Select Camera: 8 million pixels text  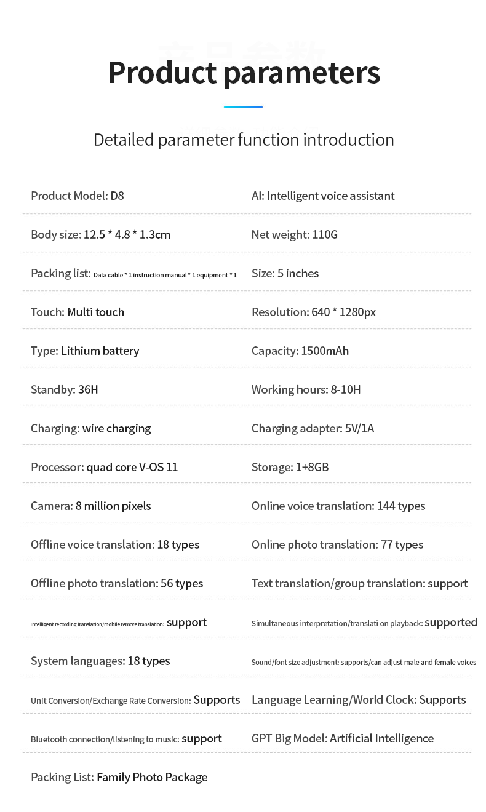tap(90, 506)
